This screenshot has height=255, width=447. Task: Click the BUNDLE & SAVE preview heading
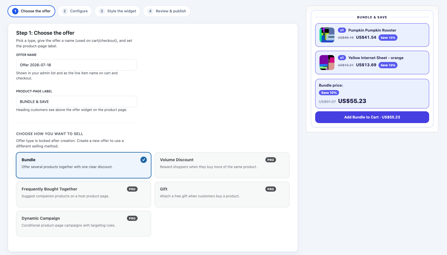(372, 17)
